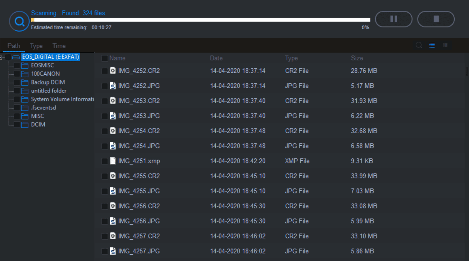Pause the running scan
Viewport: 469px width, 261px height.
pyautogui.click(x=393, y=19)
